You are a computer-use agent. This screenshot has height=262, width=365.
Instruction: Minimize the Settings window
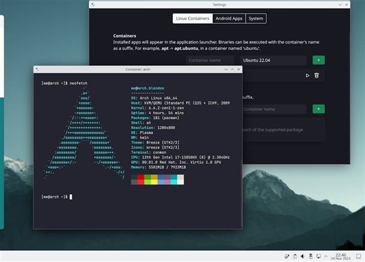point(340,5)
